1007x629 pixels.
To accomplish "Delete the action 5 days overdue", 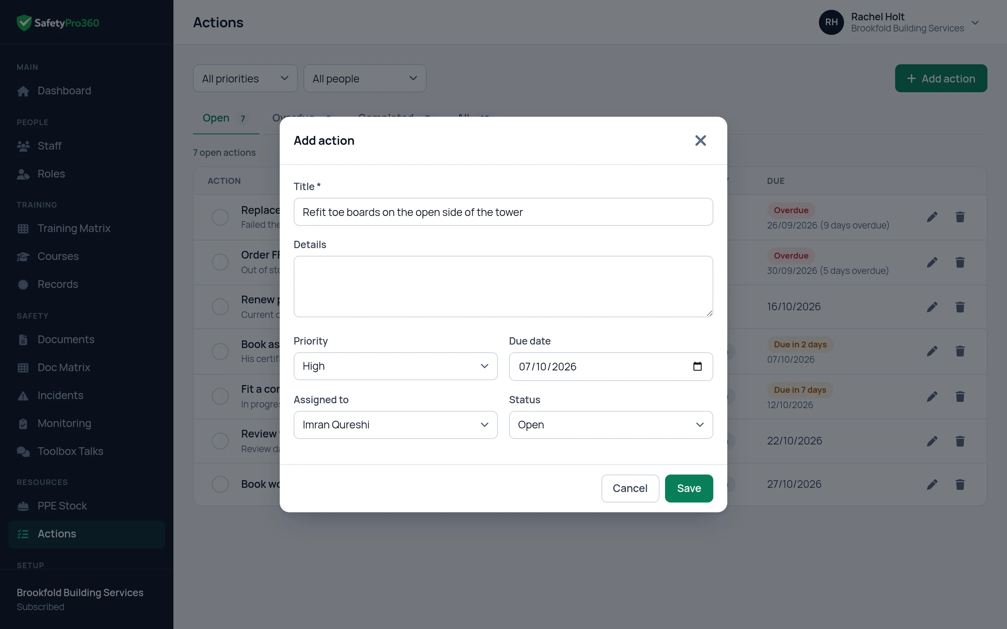I will point(960,262).
